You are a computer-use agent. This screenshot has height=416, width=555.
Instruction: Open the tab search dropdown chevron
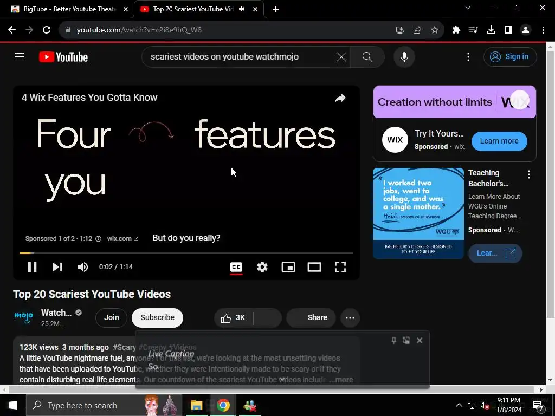point(468,8)
